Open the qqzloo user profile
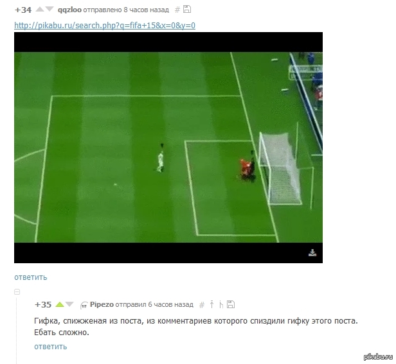 [x=69, y=10]
